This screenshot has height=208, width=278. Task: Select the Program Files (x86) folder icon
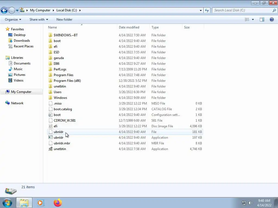[x=50, y=81]
